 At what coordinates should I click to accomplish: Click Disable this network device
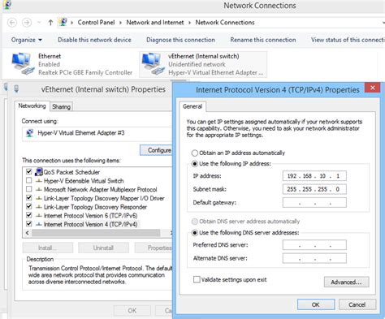click(x=94, y=40)
